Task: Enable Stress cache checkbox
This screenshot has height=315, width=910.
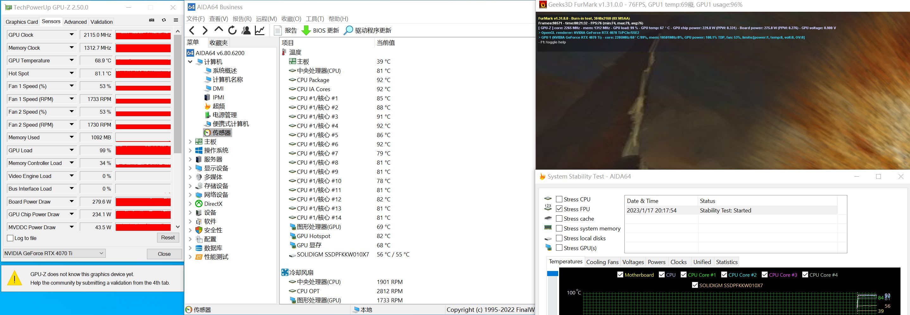Action: tap(559, 218)
